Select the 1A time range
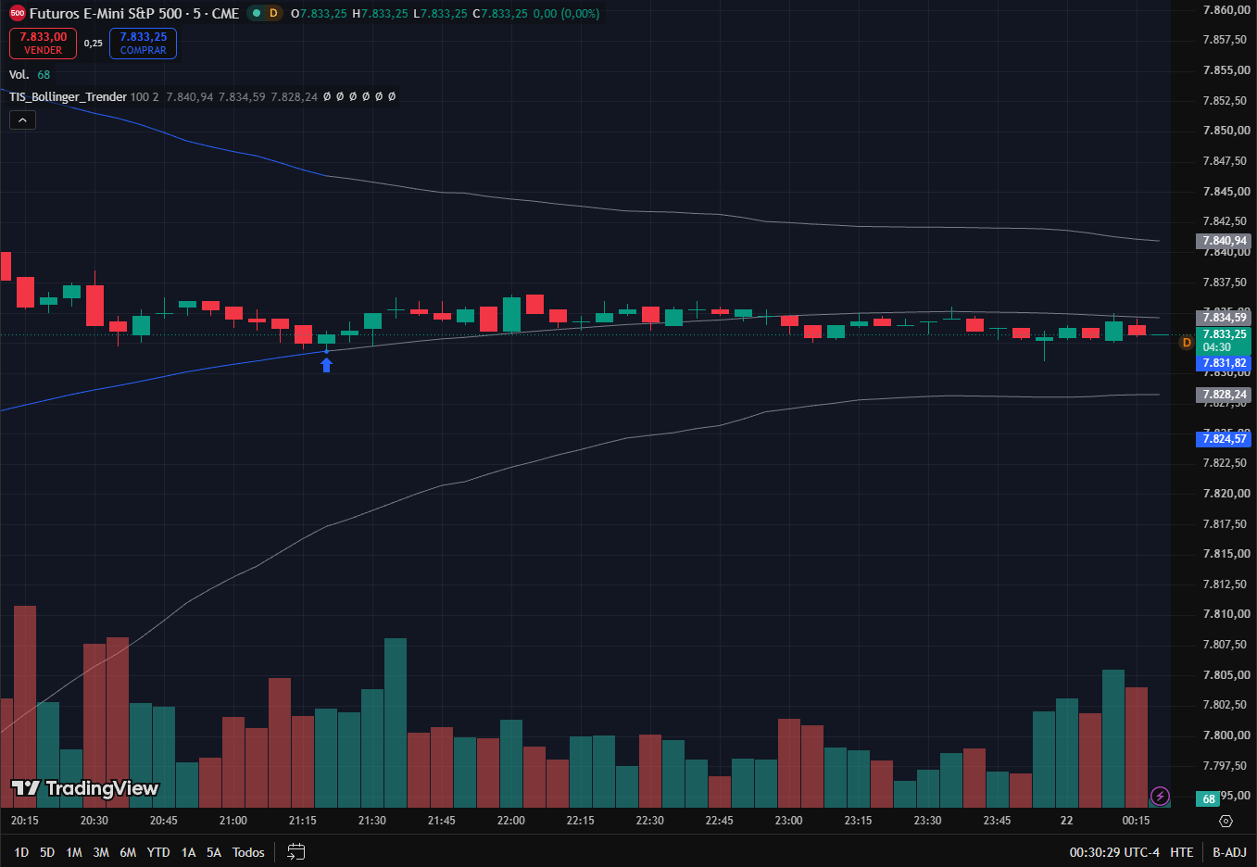Screen dimensions: 1257x867 pyautogui.click(x=189, y=852)
